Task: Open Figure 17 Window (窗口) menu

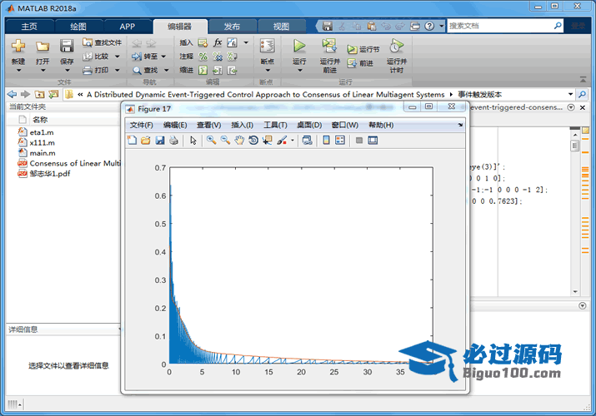Action: click(x=345, y=125)
